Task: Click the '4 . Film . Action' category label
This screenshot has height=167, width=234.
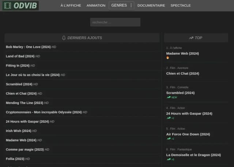Action: tap(175, 108)
